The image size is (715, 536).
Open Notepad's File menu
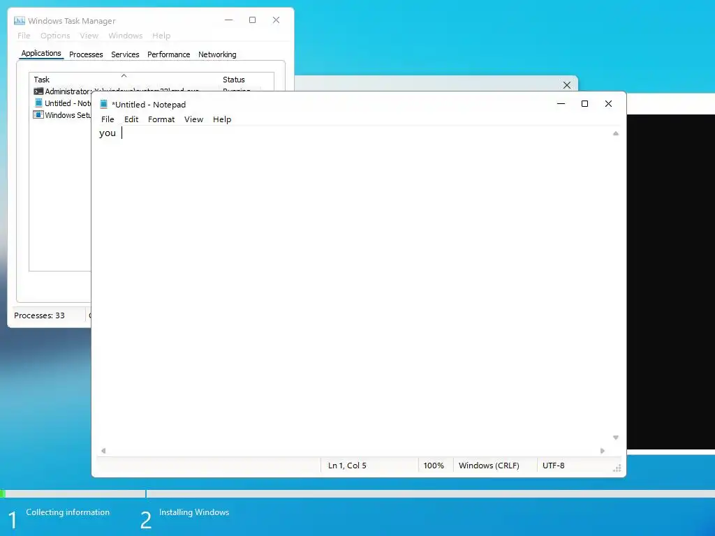coord(108,119)
